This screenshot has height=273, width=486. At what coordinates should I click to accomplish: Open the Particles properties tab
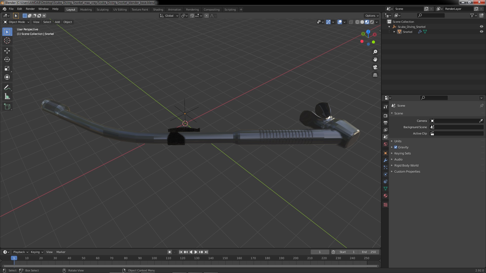point(386,167)
